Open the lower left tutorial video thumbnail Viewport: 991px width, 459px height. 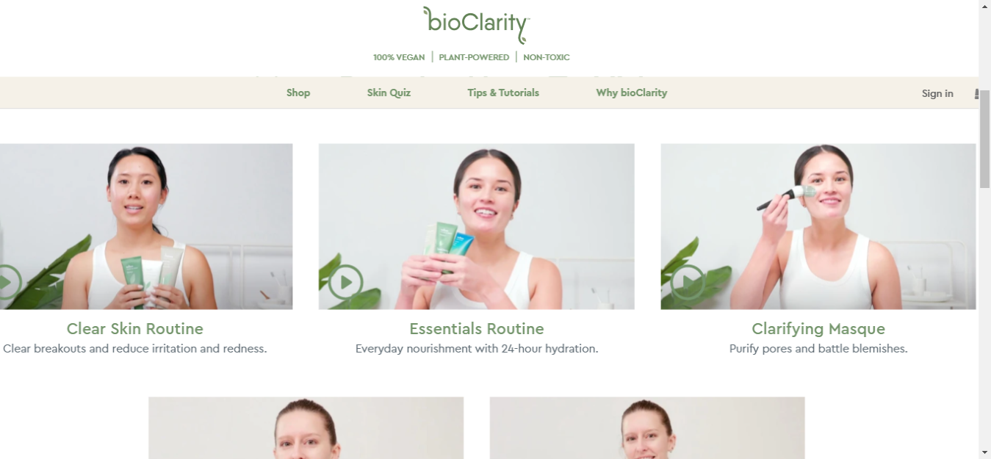click(x=306, y=428)
